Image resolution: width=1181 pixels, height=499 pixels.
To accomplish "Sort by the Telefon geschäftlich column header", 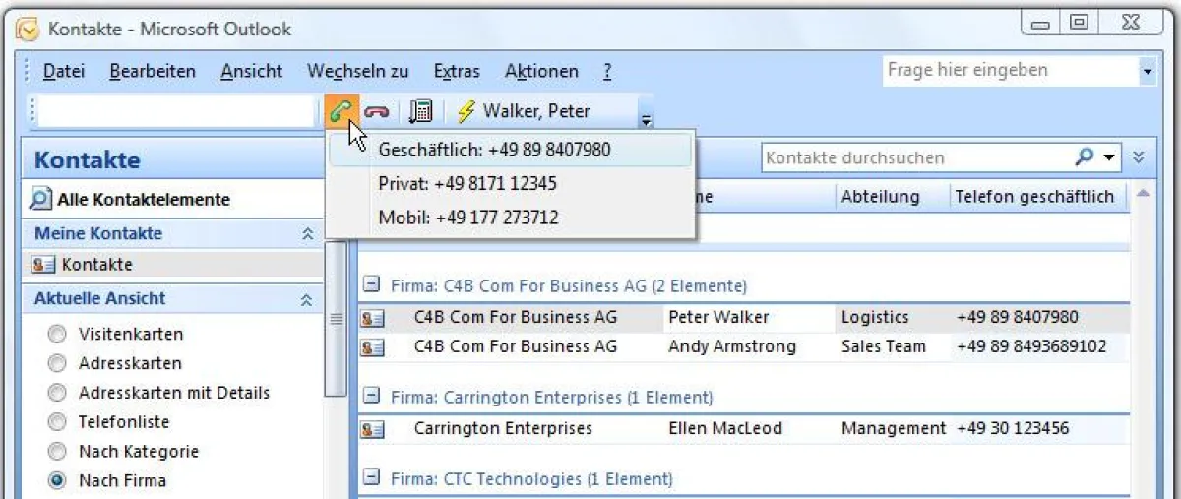I will (1038, 197).
